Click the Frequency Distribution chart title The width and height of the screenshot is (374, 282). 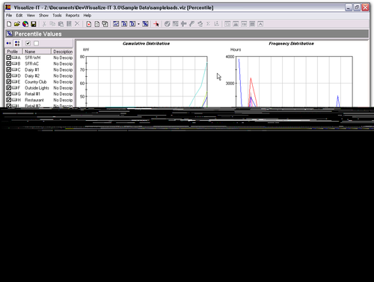[291, 43]
